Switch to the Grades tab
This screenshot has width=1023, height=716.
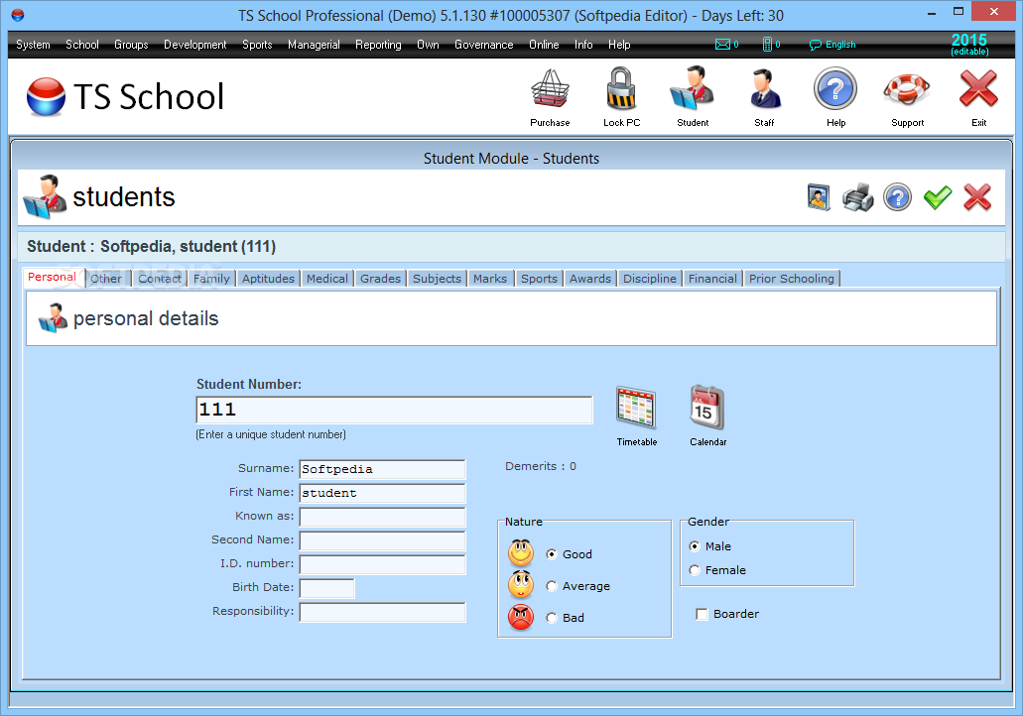click(x=380, y=279)
